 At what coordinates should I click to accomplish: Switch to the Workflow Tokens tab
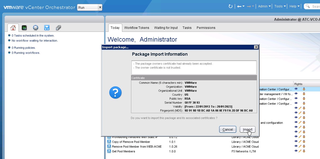pyautogui.click(x=137, y=28)
